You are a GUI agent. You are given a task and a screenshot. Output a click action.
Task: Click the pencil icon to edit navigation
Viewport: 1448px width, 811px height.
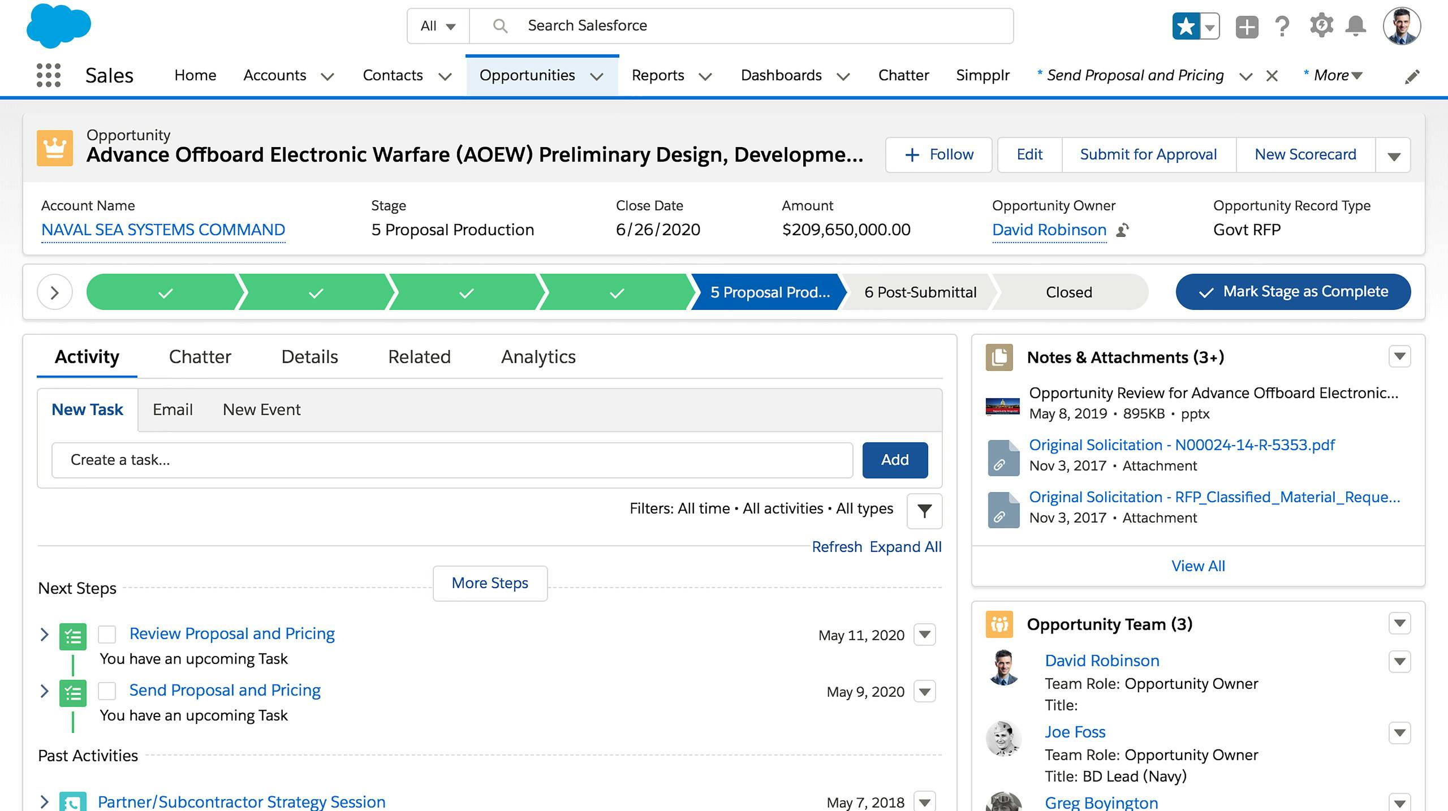coord(1412,76)
